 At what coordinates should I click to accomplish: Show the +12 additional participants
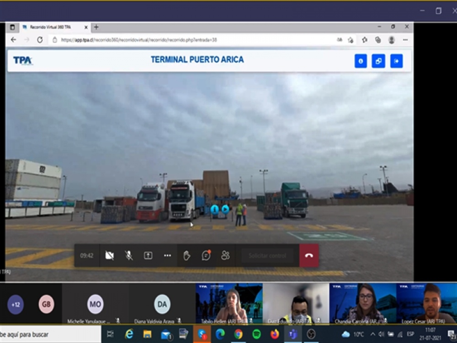click(x=16, y=305)
